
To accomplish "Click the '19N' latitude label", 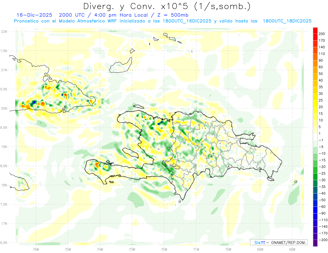I will pos(4,147).
